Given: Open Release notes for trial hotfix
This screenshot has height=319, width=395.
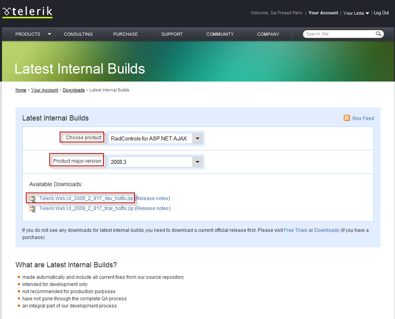Looking at the screenshot, I should click(153, 208).
